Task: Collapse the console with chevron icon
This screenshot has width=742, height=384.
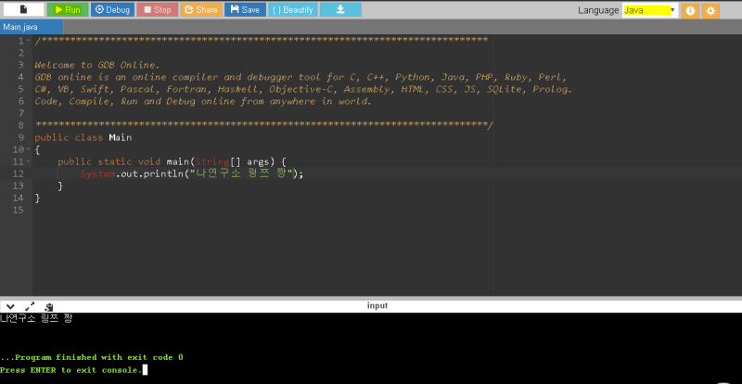Action: tap(10, 306)
